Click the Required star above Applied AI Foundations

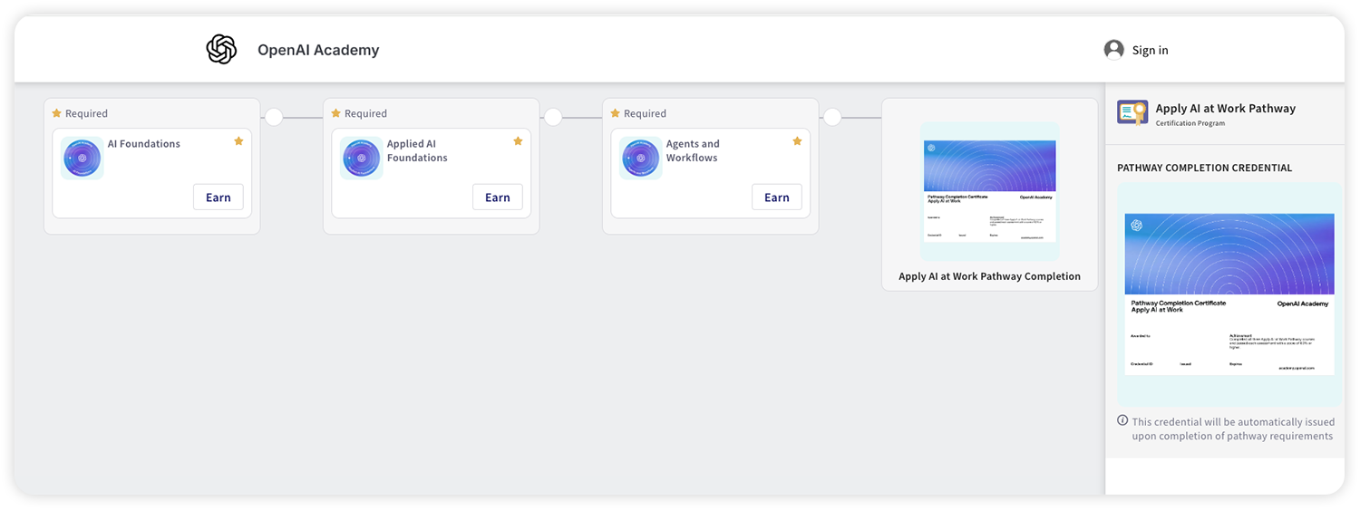click(x=335, y=113)
